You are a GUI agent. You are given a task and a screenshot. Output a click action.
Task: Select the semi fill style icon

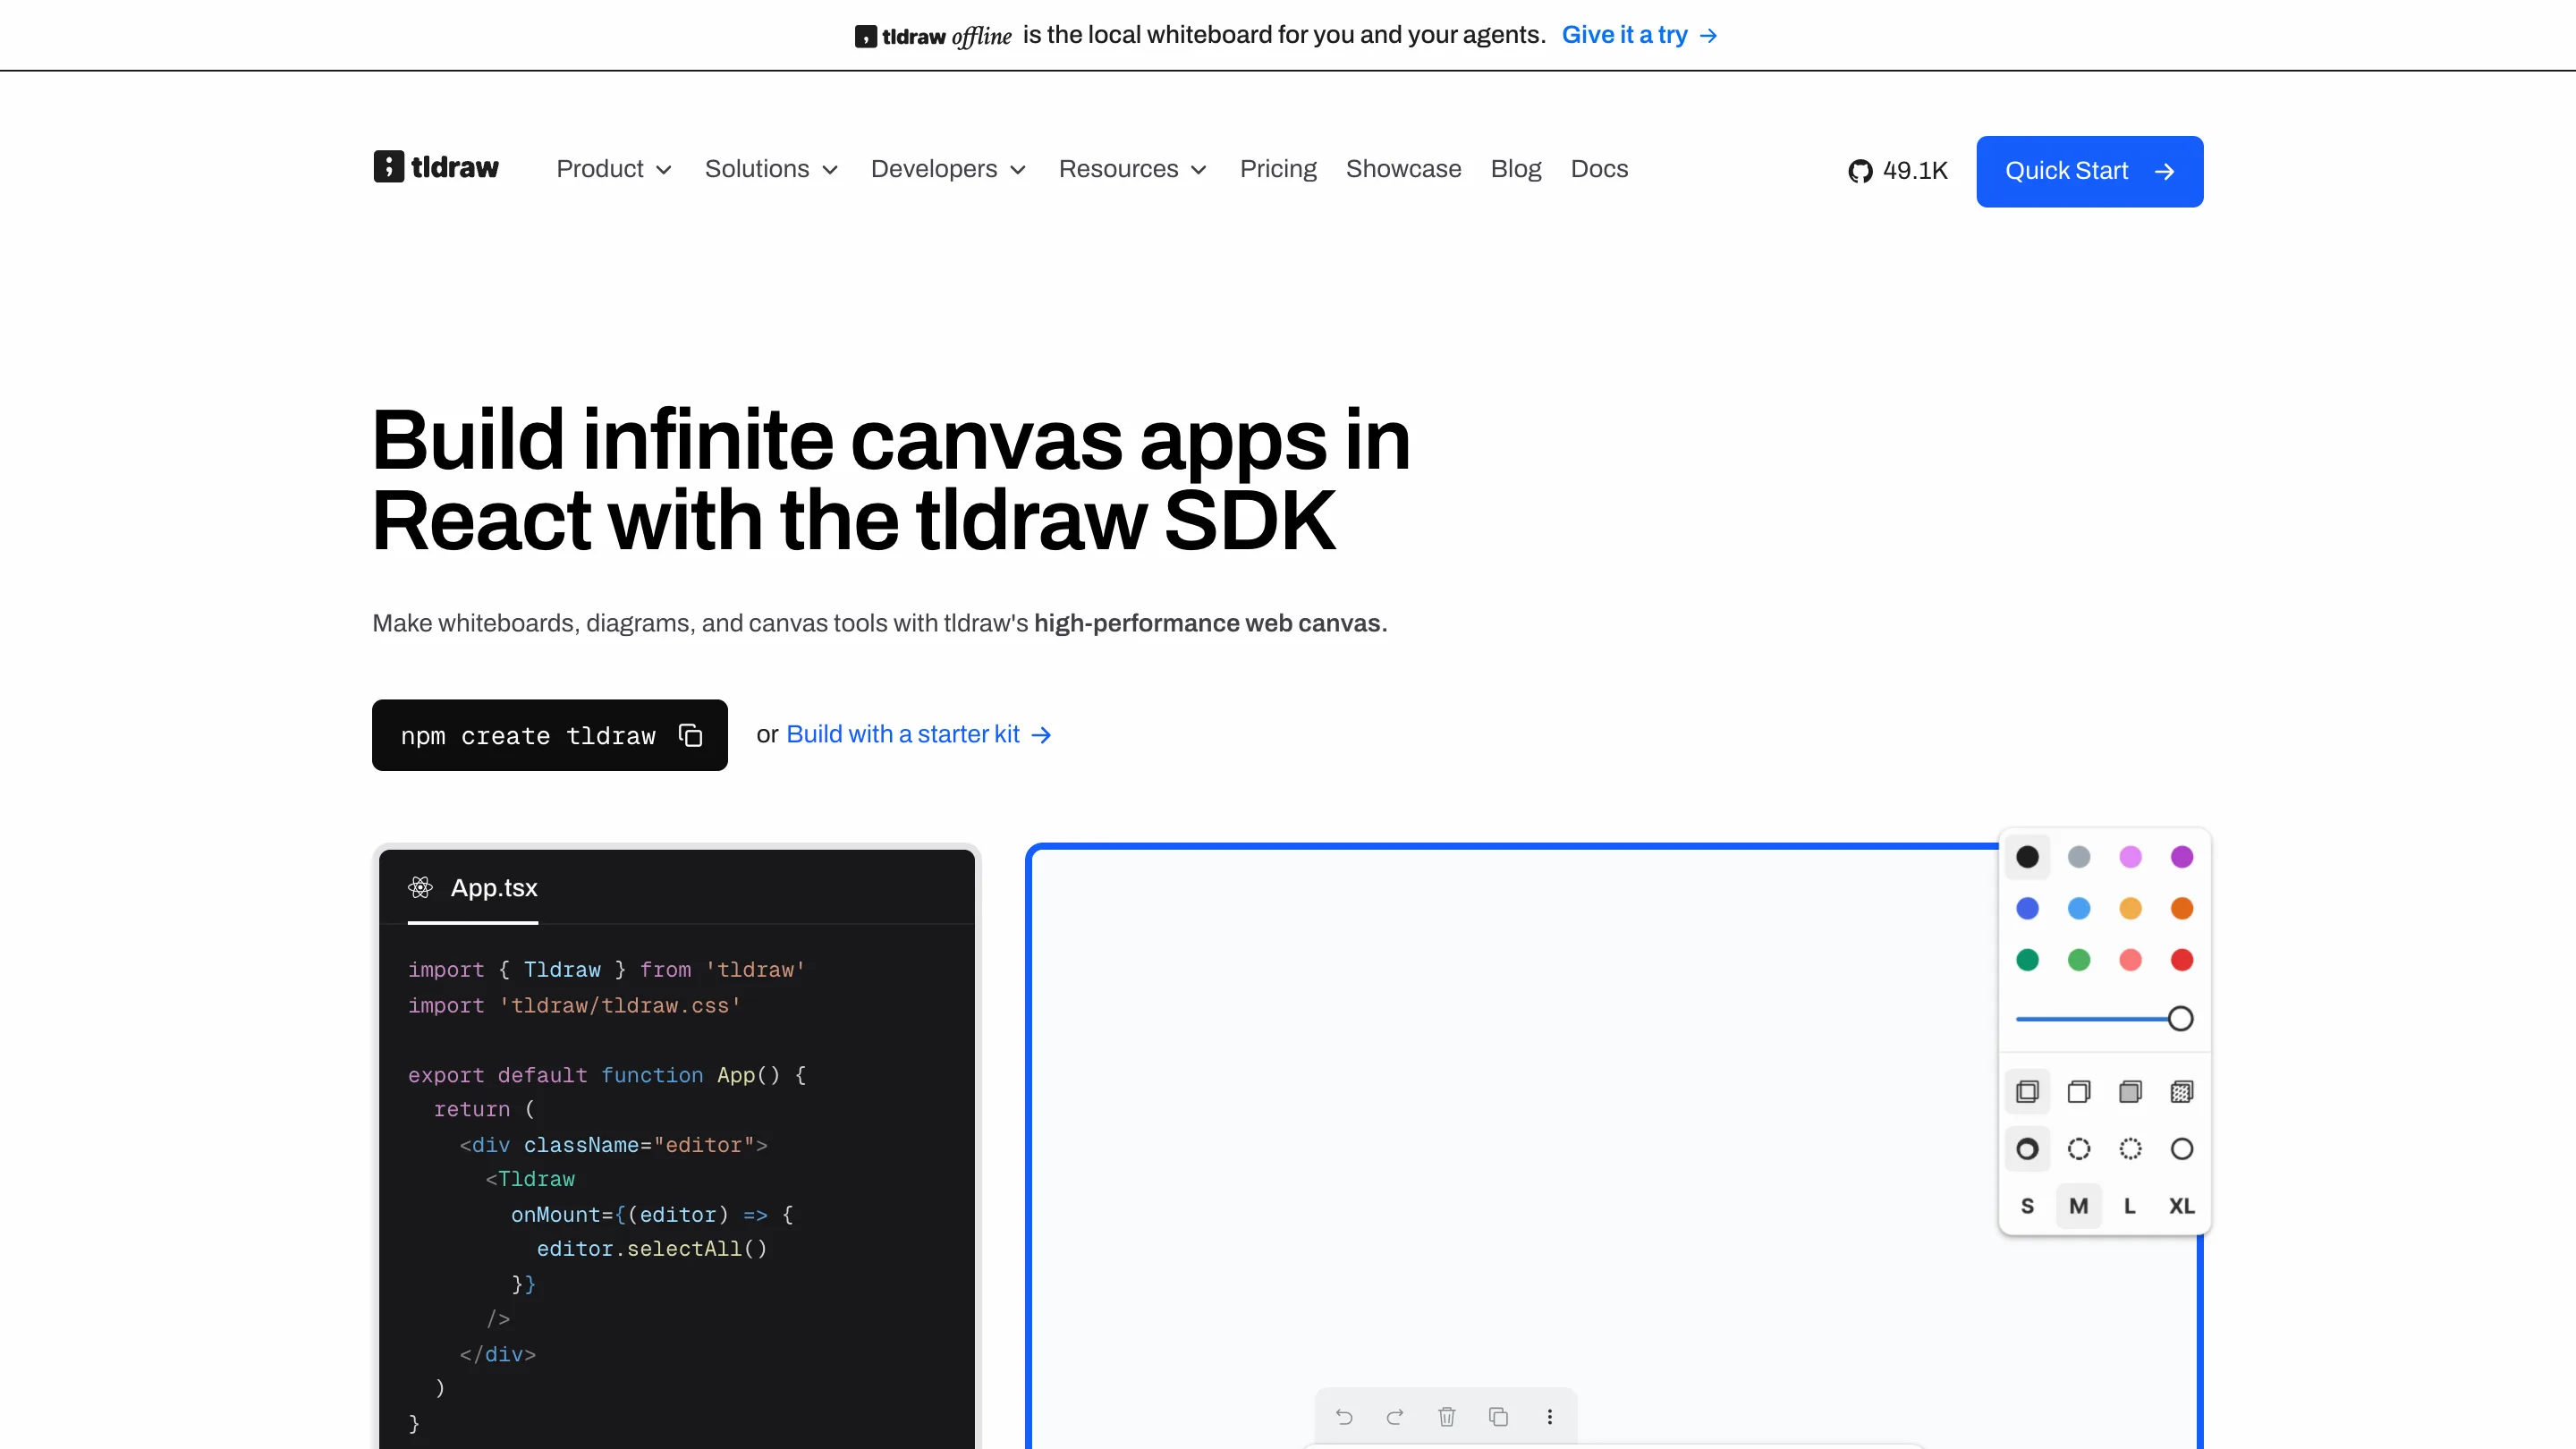coord(2079,1091)
